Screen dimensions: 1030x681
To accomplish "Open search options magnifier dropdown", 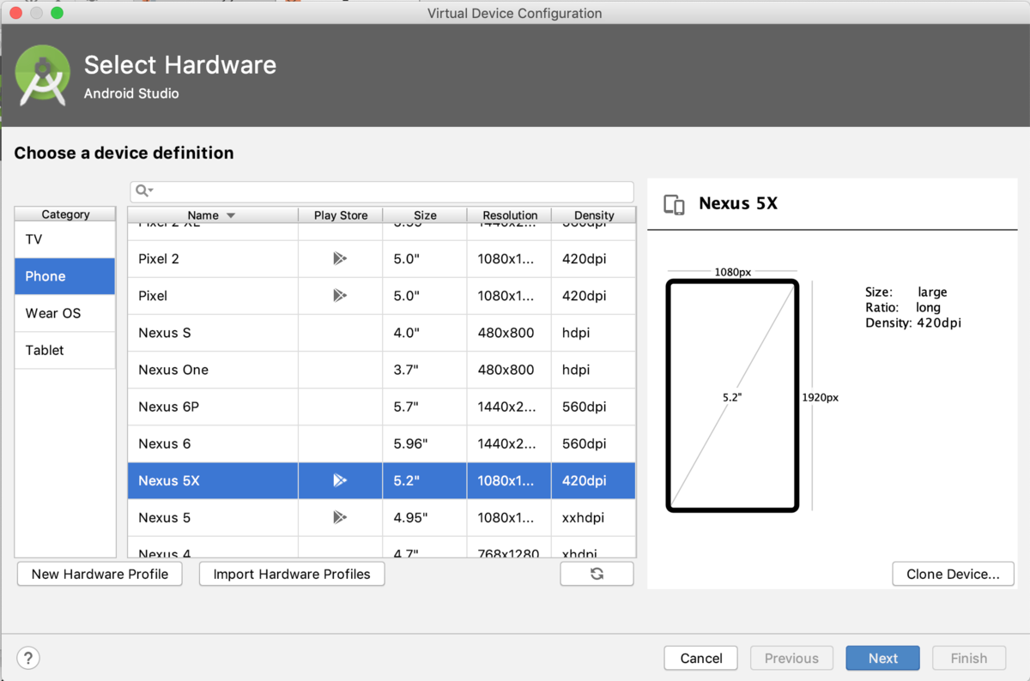I will click(145, 191).
